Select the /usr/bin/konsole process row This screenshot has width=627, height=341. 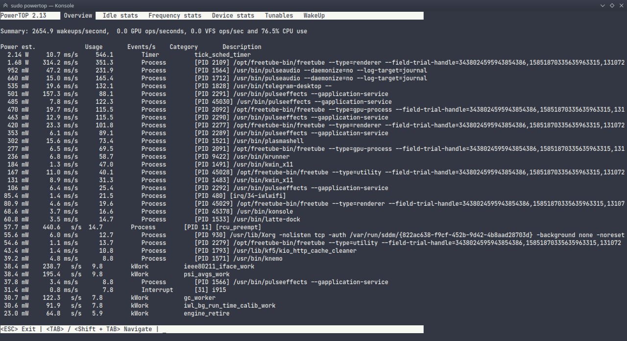[148, 212]
